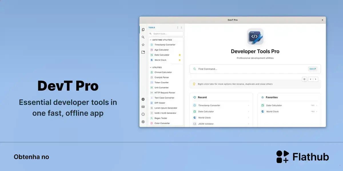Expand all tool groups using the Tools header expand button
This screenshot has height=171, width=343.
click(178, 28)
